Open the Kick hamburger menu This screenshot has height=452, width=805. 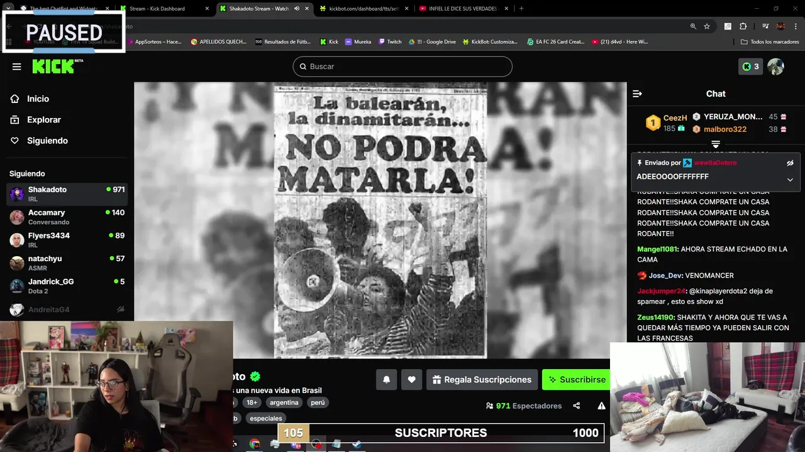(17, 67)
